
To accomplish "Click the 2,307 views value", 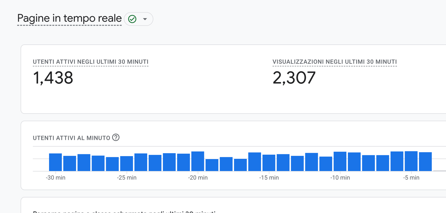I will [294, 78].
